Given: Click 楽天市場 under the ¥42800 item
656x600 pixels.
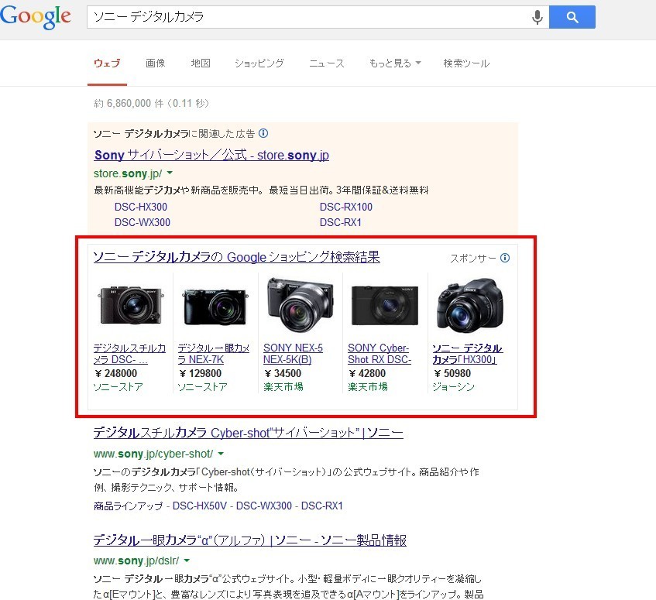Looking at the screenshot, I should tap(368, 387).
